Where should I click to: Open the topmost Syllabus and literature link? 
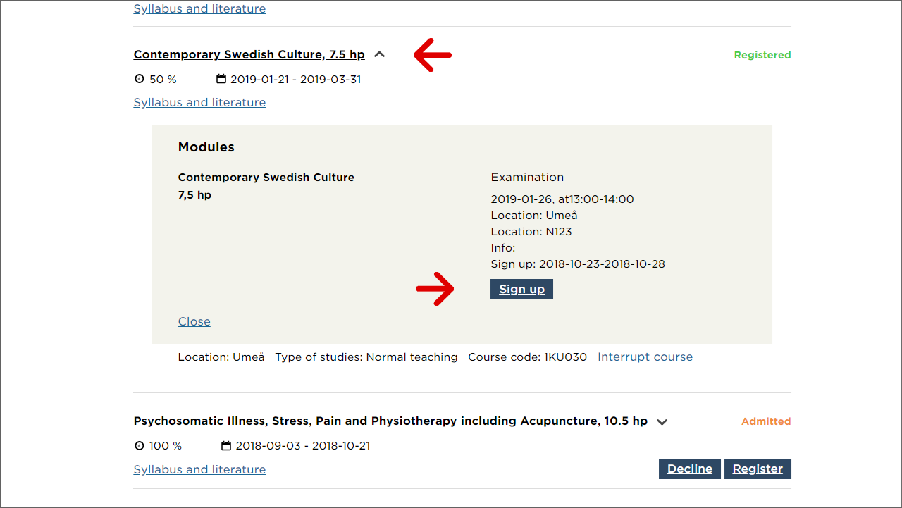click(199, 9)
